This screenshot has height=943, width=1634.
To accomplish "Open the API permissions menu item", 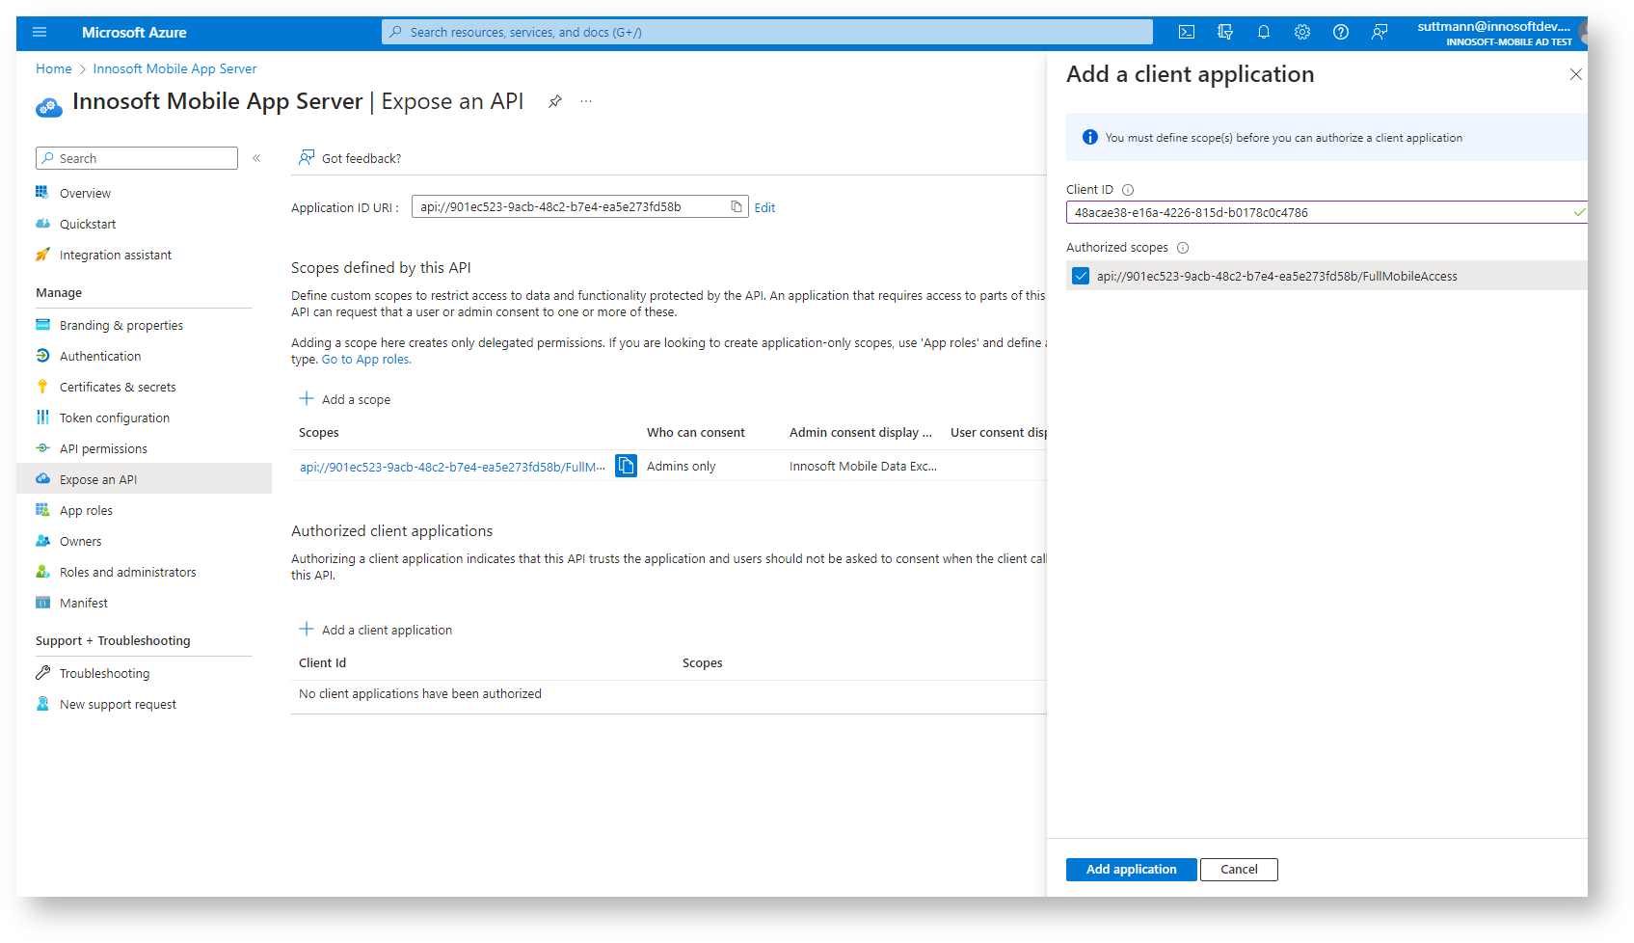I will tap(103, 448).
